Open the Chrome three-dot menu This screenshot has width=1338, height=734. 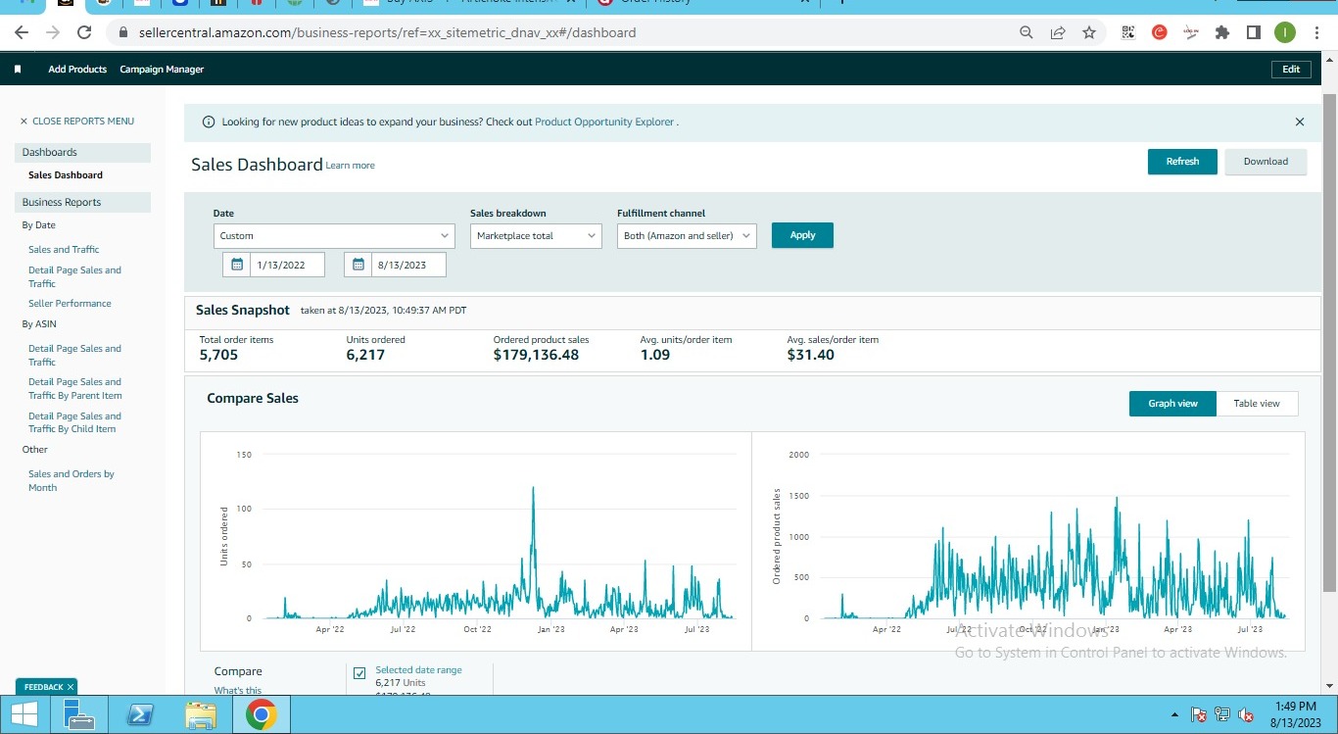click(x=1315, y=32)
